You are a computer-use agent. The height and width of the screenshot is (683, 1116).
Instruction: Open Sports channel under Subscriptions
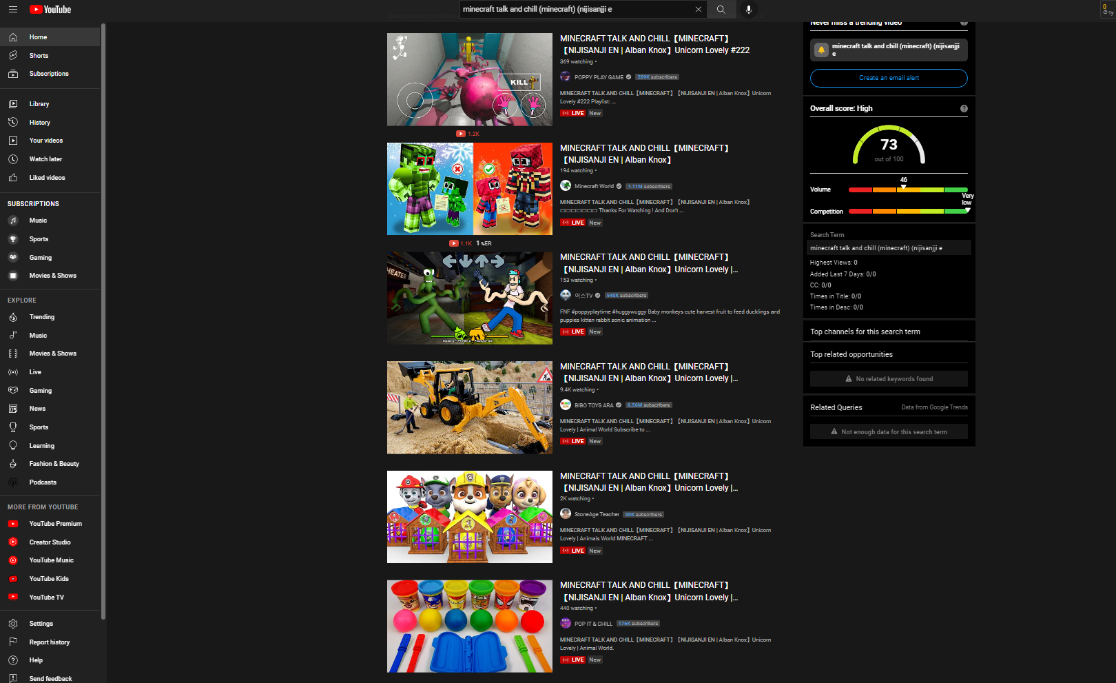[50, 239]
